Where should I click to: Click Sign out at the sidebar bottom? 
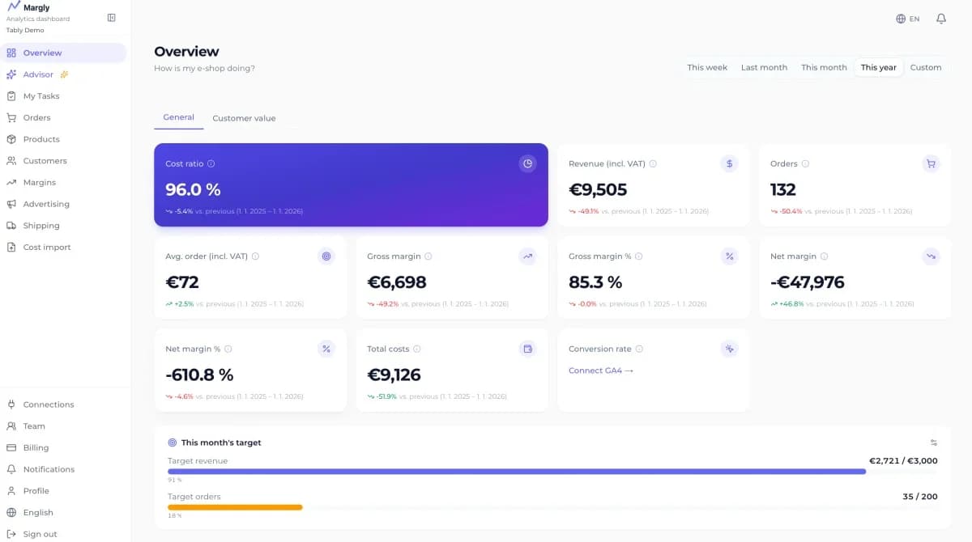tap(40, 534)
